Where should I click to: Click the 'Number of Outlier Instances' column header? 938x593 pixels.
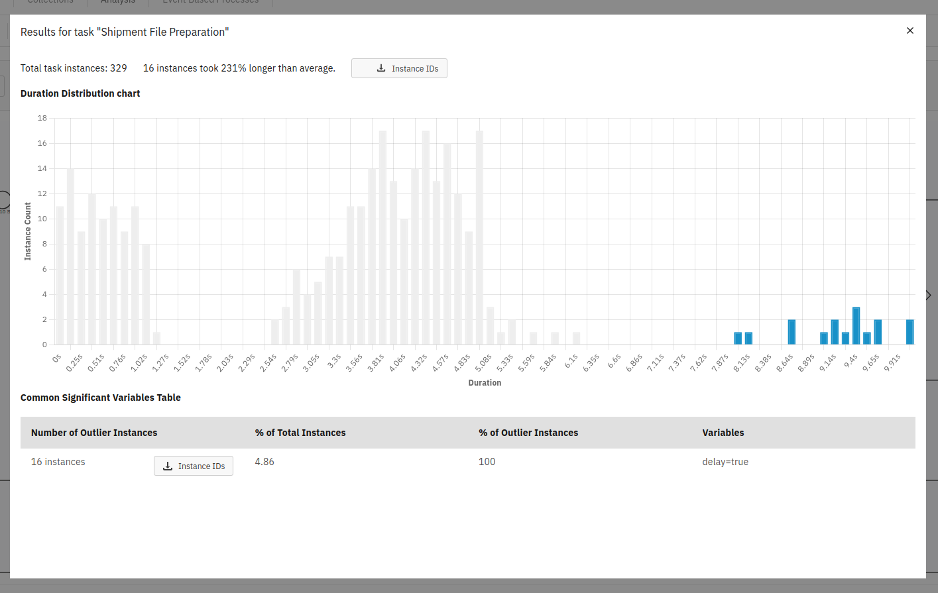(x=94, y=433)
